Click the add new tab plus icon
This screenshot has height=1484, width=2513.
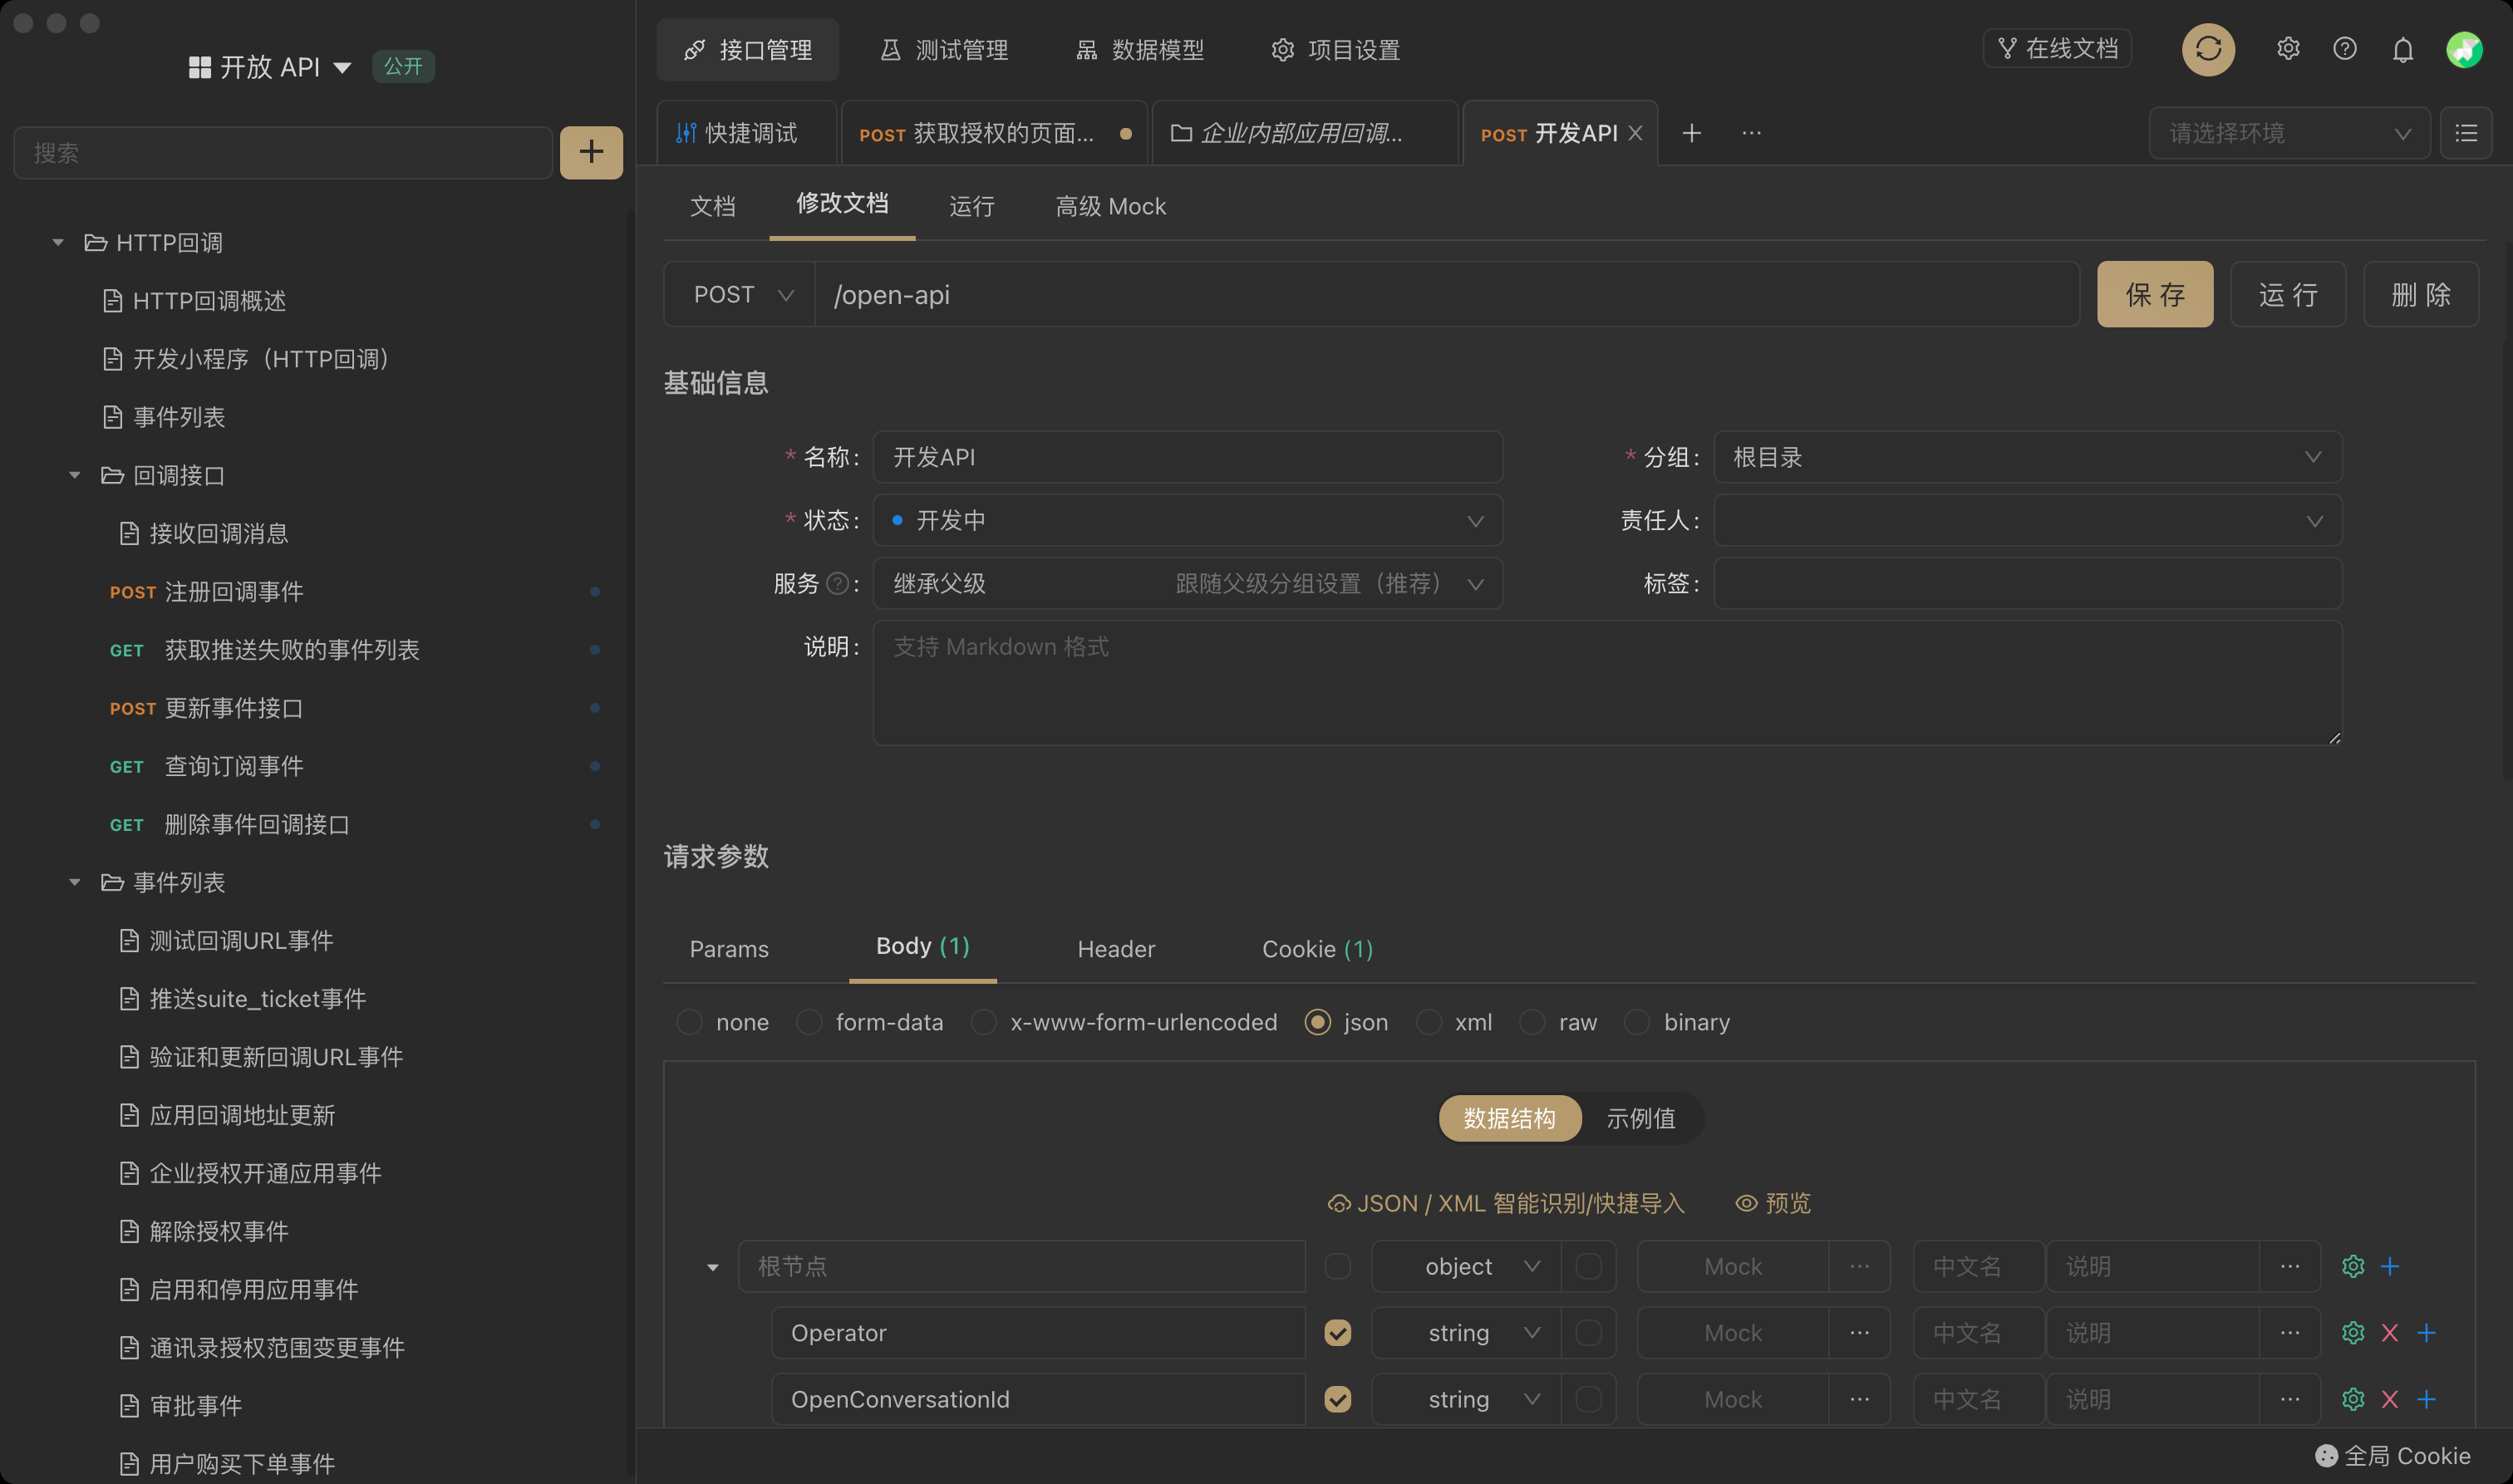[1691, 133]
